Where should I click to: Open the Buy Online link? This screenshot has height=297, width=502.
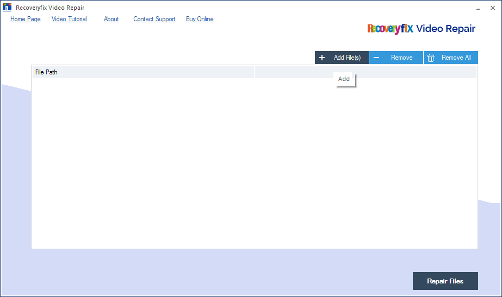tap(200, 19)
